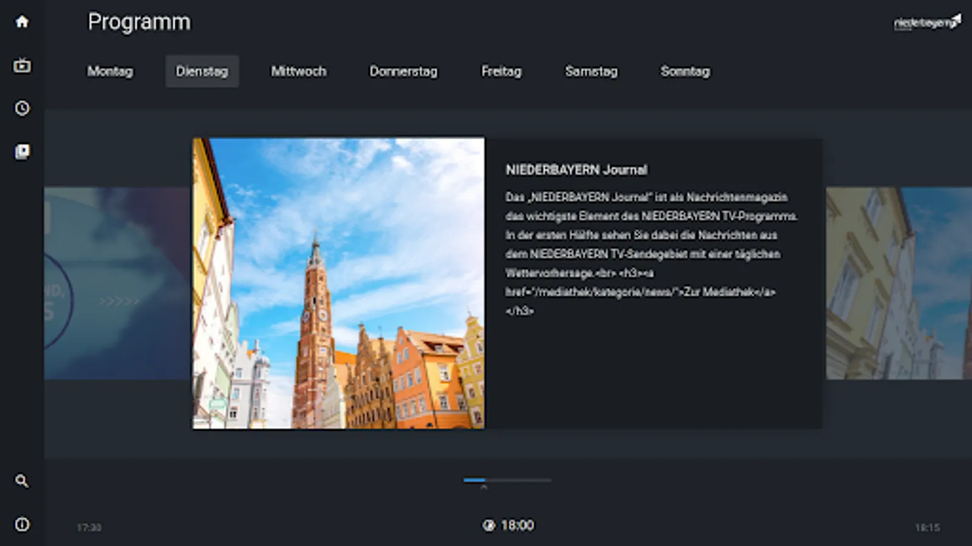Click the Niederbayern logo
972x546 pixels.
point(927,22)
